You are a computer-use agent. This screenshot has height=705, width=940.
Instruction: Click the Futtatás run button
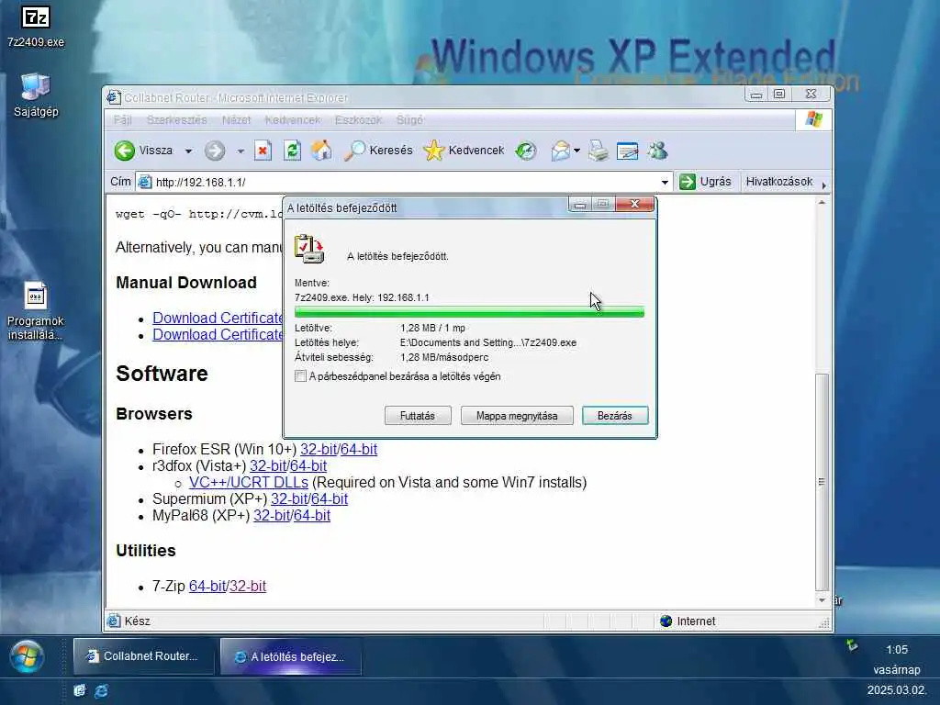(x=418, y=416)
